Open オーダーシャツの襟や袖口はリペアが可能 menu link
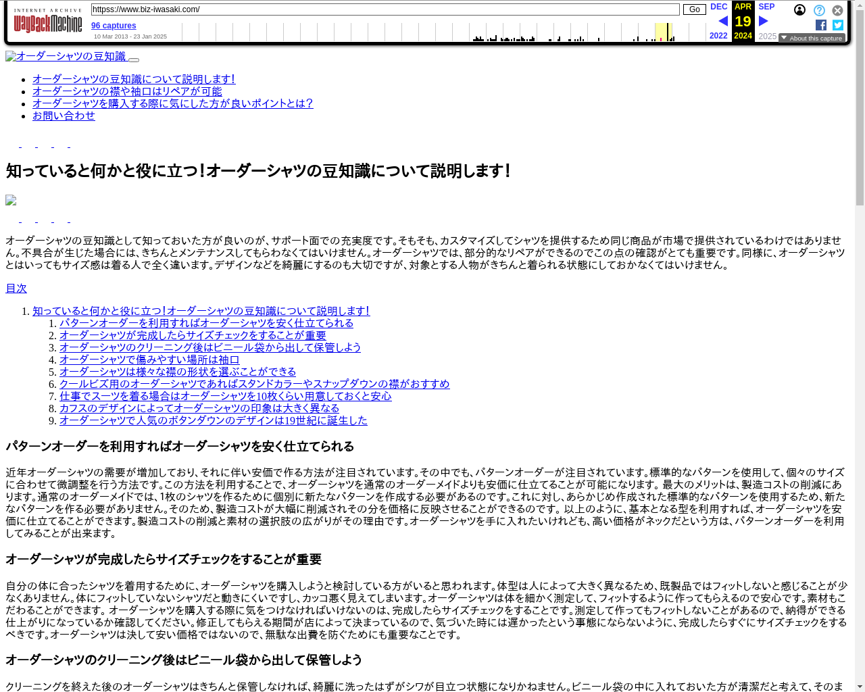The image size is (865, 692). (127, 91)
